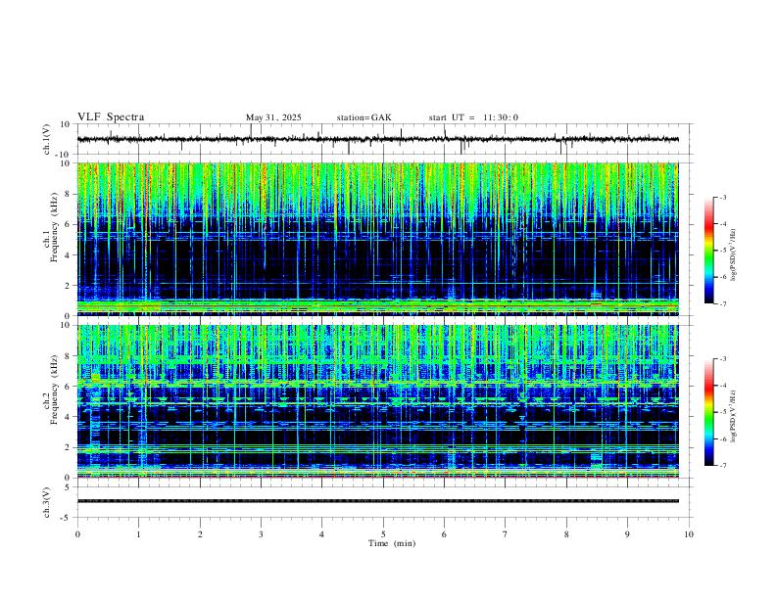The width and height of the screenshot is (776, 599).
Task: Click the "VLF Spectra" plot title
Action: tap(111, 117)
